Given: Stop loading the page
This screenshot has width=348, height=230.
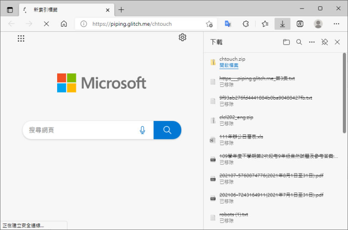Looking at the screenshot, I should (x=46, y=24).
